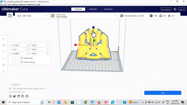This screenshot has height=105, width=187.
Task: Click the Z dimension mm field
Action: tap(21, 53)
